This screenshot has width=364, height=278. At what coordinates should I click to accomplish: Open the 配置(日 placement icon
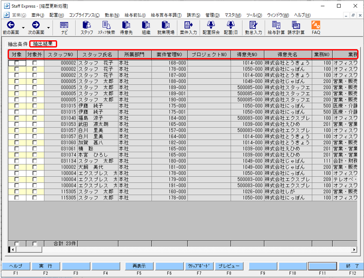(231, 28)
